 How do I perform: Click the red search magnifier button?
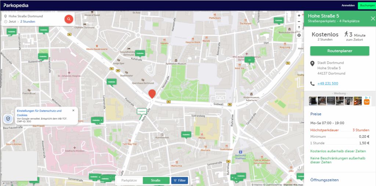tap(68, 19)
